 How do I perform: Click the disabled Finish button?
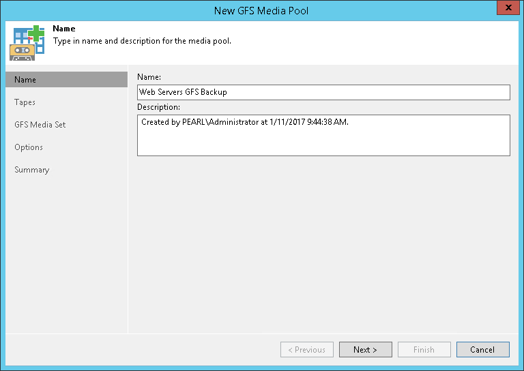coord(424,350)
